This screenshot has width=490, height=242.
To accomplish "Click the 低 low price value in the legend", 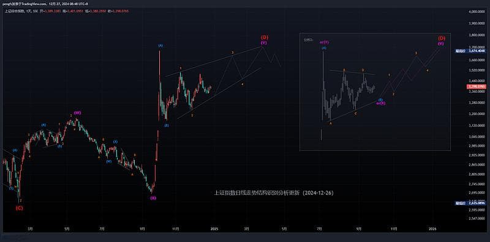I will click(98, 11).
